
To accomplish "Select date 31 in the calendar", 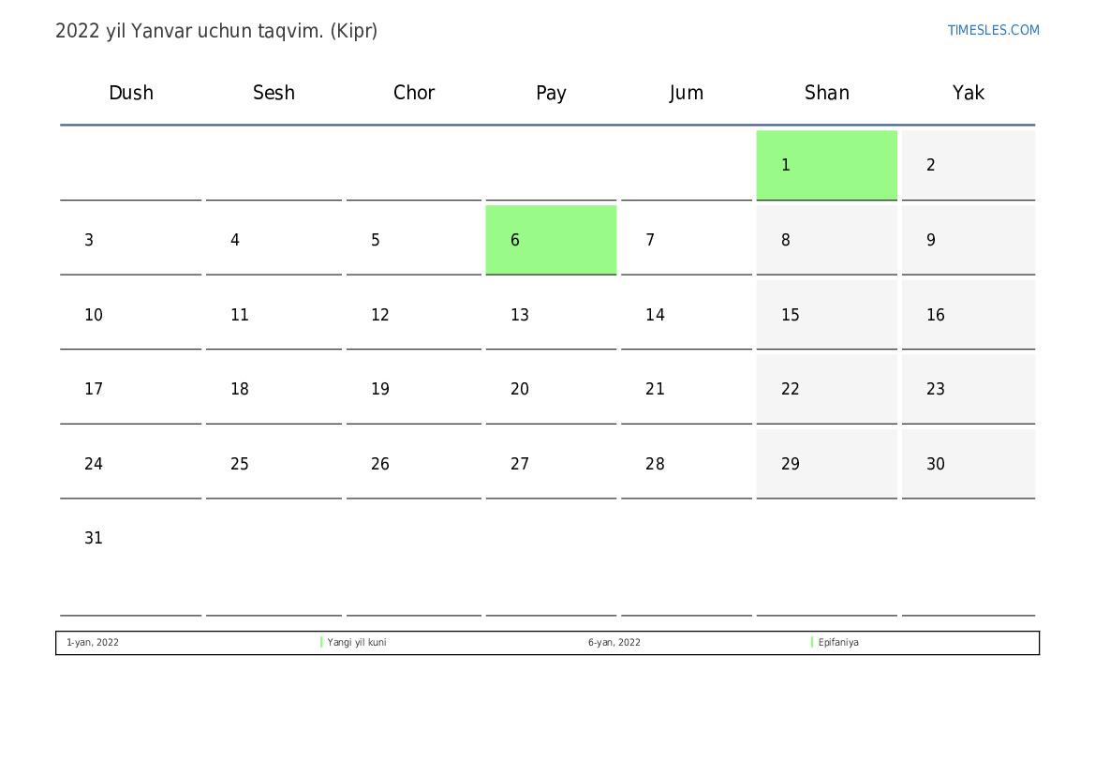I will (94, 539).
